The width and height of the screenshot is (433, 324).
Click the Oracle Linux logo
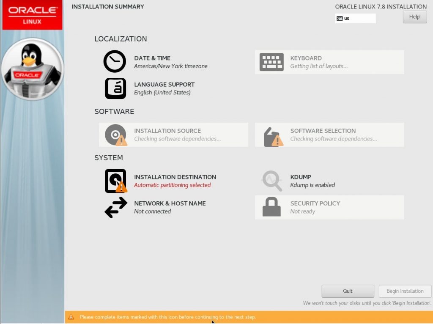point(32,15)
